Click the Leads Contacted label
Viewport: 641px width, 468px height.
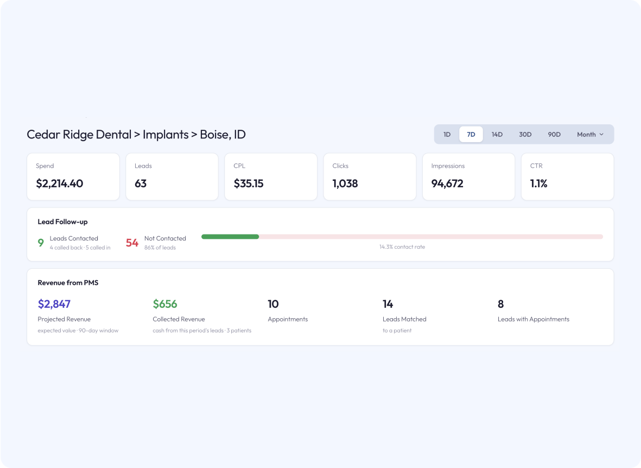click(74, 238)
